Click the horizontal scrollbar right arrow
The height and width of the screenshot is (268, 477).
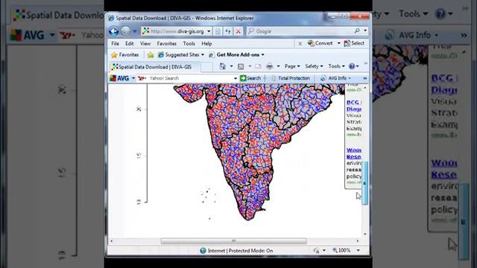point(358,241)
